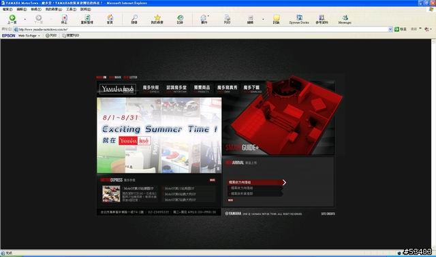The image size is (436, 257).
Task: Open the first news link right of the thumbnail summary
Action: coord(180,188)
